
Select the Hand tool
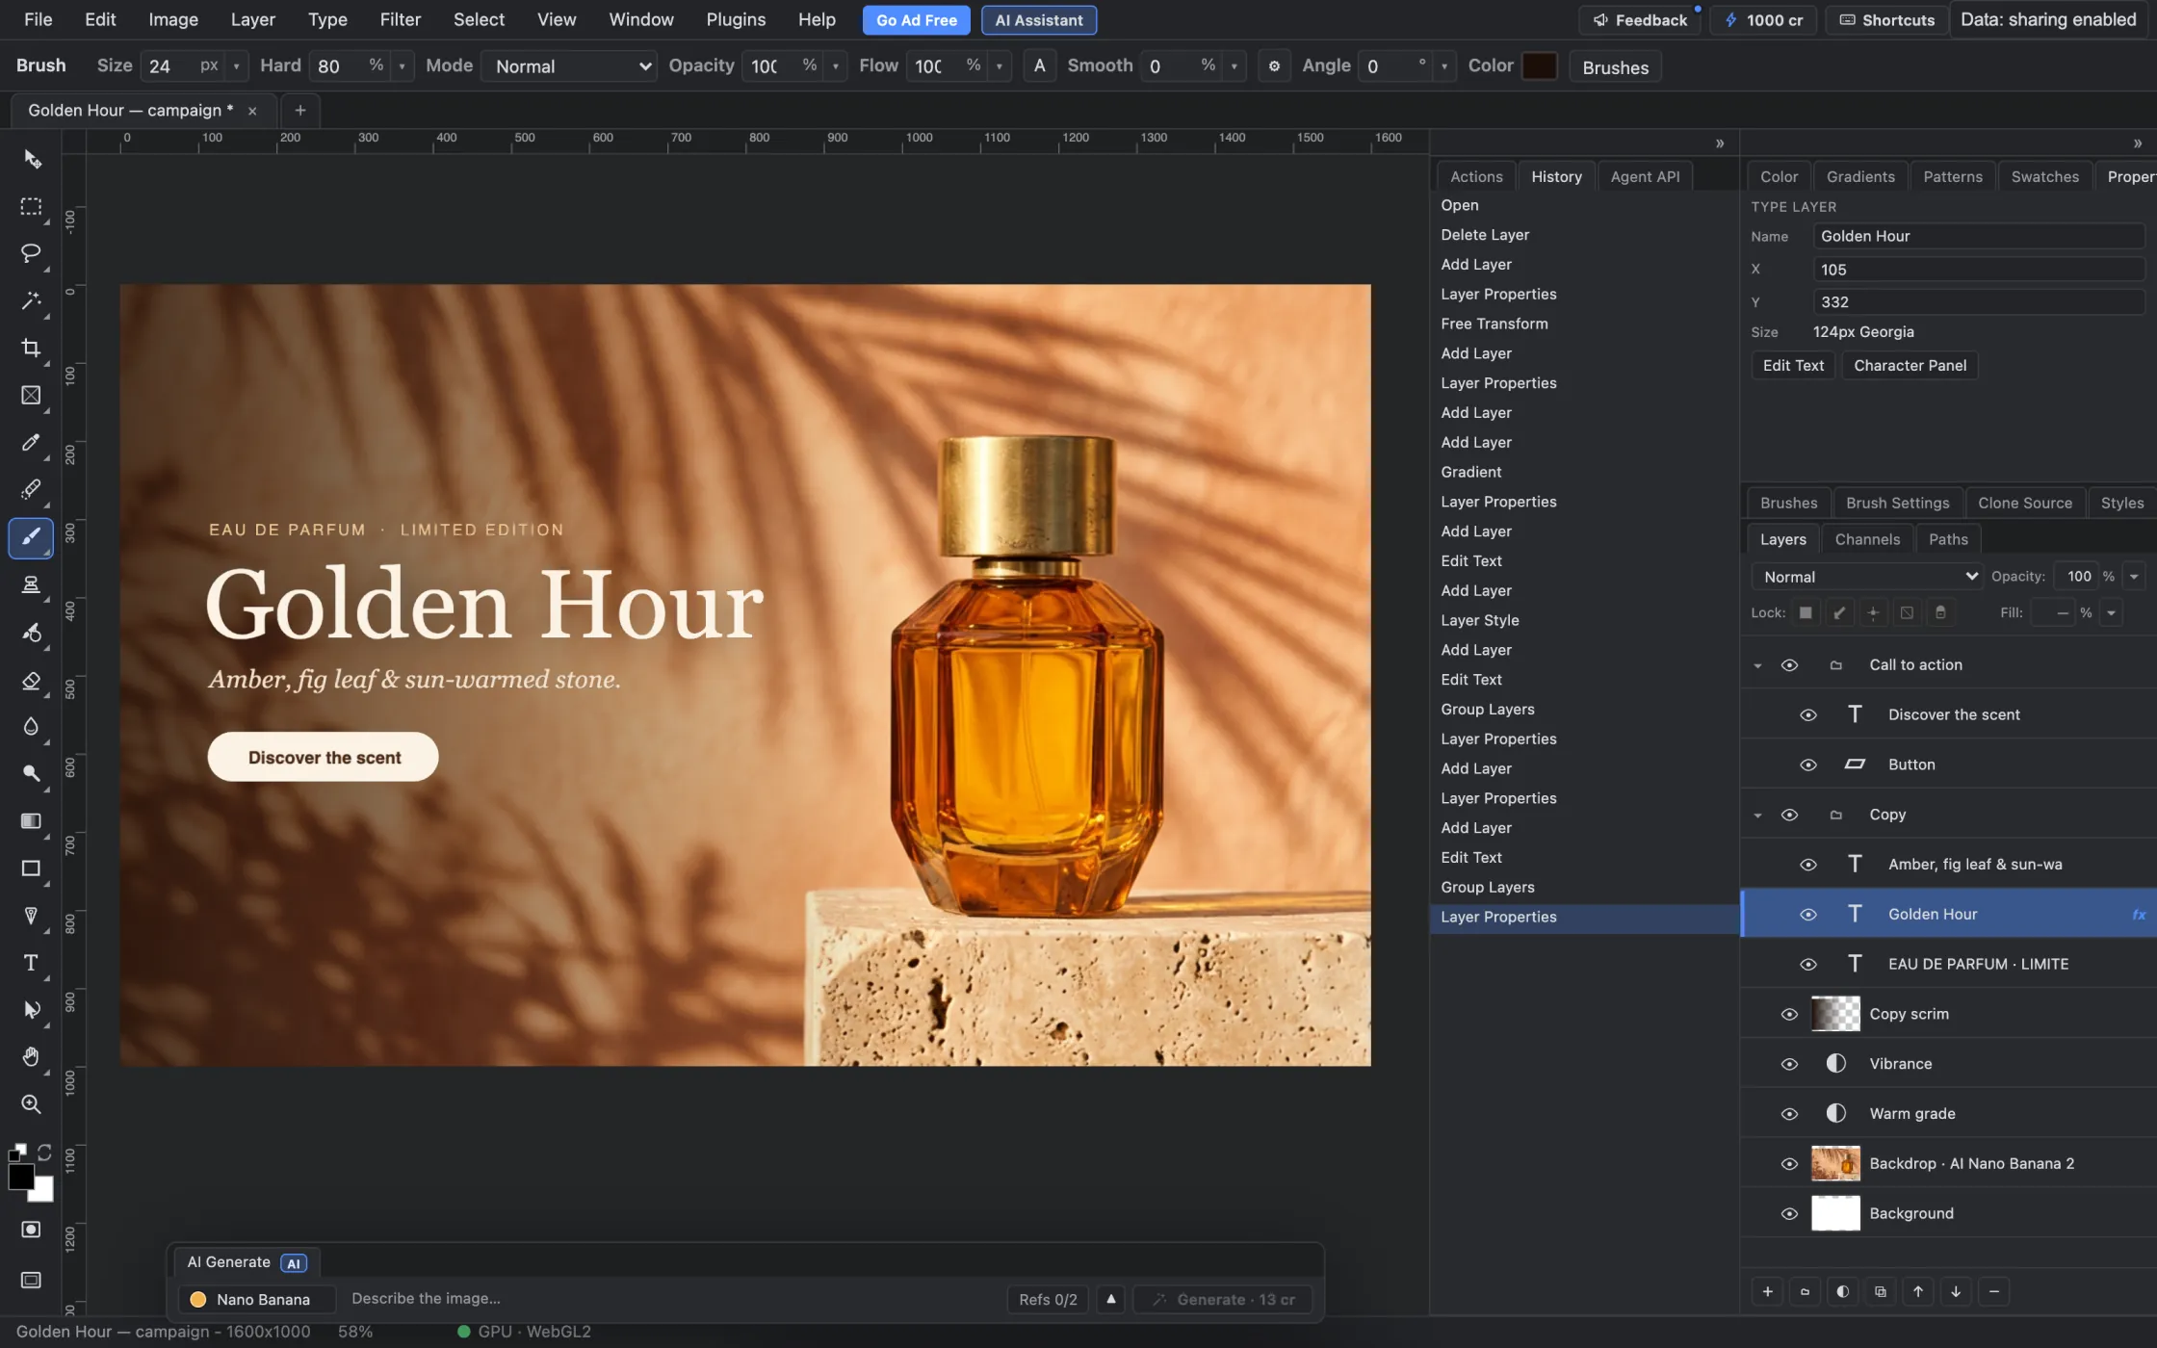tap(31, 1057)
